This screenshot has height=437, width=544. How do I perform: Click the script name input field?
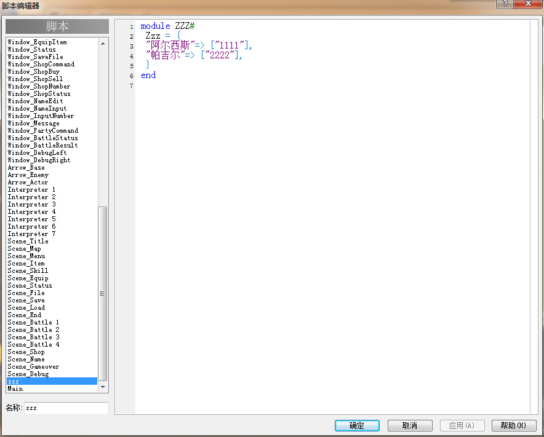[66, 408]
